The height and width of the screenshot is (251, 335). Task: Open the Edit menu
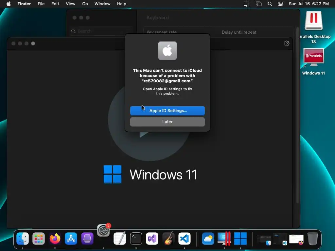[x=55, y=4]
